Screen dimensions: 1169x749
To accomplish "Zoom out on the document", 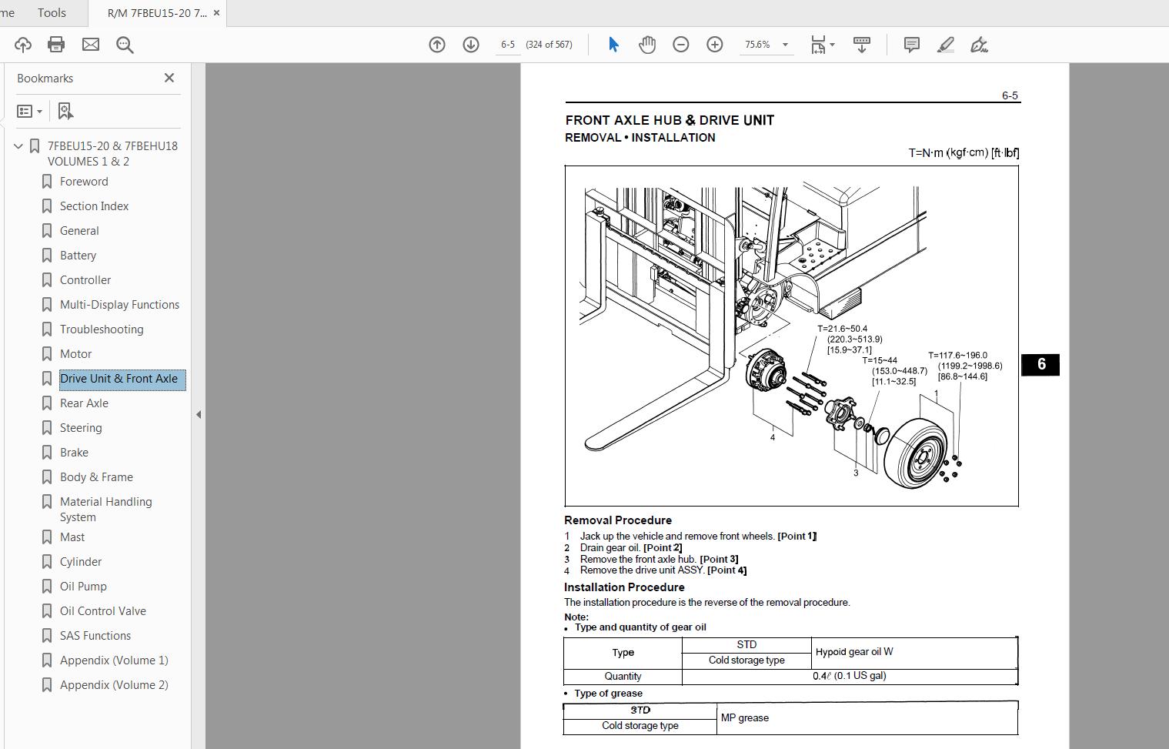I will click(x=680, y=45).
